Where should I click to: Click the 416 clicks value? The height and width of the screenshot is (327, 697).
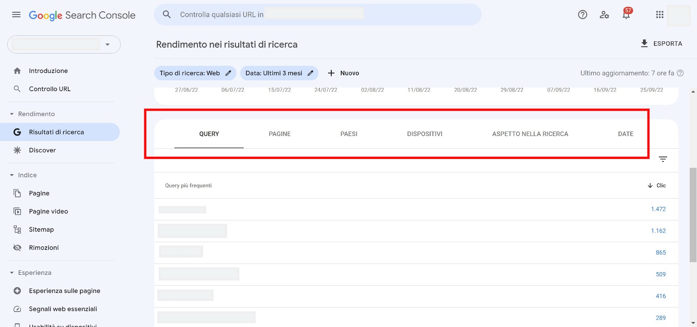click(661, 296)
